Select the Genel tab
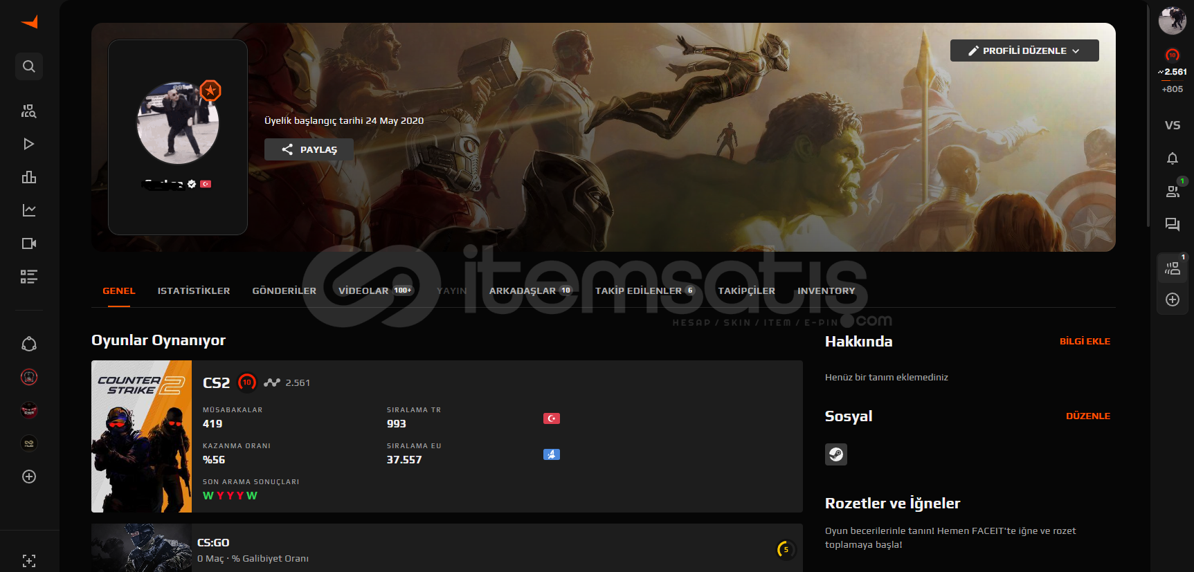 [x=119, y=290]
